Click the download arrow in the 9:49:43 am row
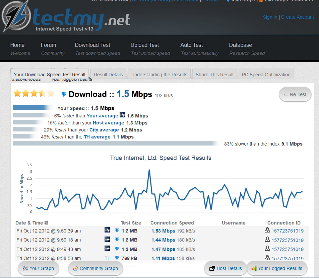This screenshot has height=278, width=319. (x=117, y=249)
